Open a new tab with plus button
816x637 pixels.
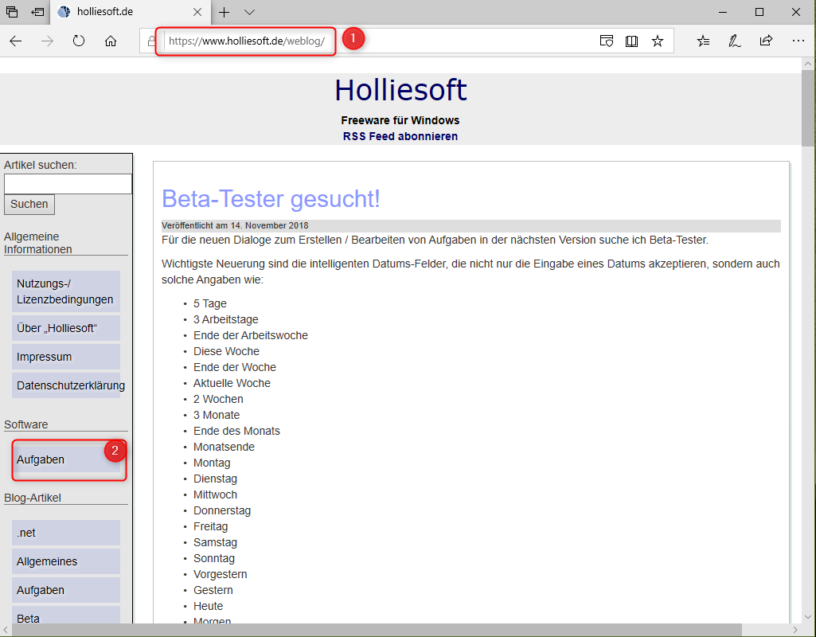tap(224, 12)
